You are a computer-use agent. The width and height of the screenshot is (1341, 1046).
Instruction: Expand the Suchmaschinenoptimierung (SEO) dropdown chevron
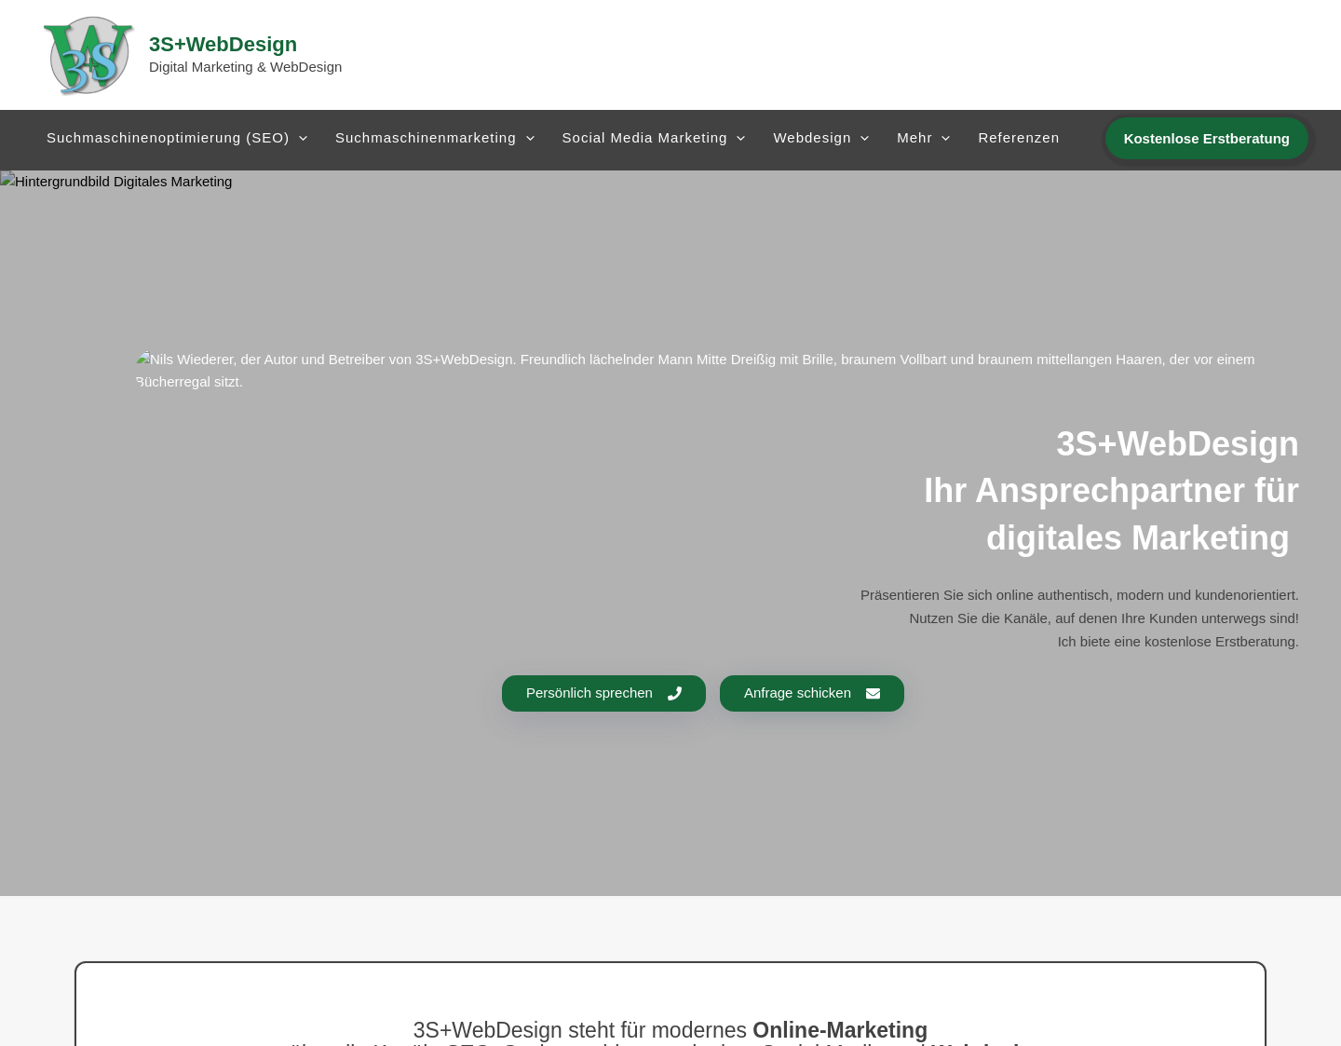[303, 139]
